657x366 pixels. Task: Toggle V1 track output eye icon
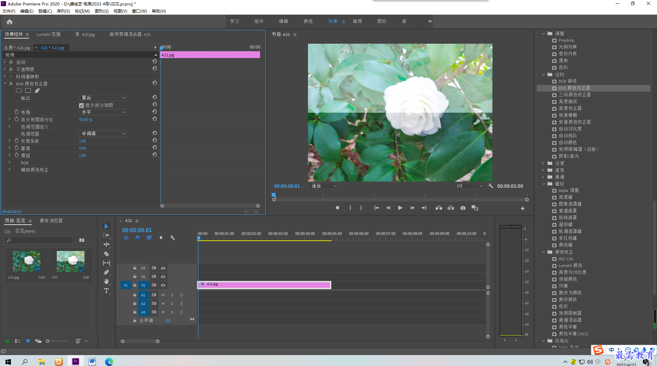pyautogui.click(x=163, y=285)
